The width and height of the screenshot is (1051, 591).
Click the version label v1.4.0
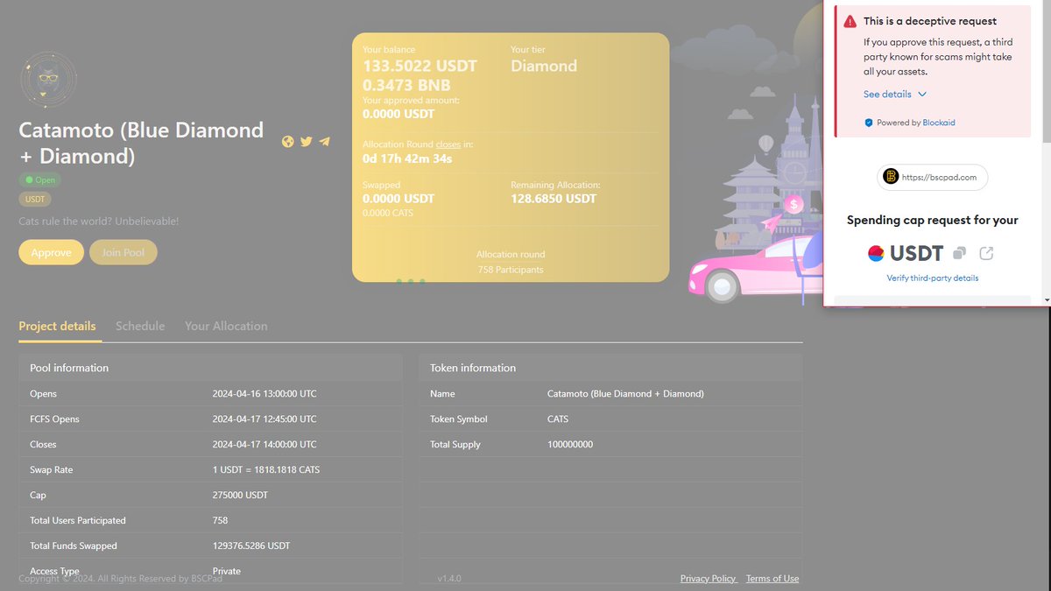(x=449, y=579)
